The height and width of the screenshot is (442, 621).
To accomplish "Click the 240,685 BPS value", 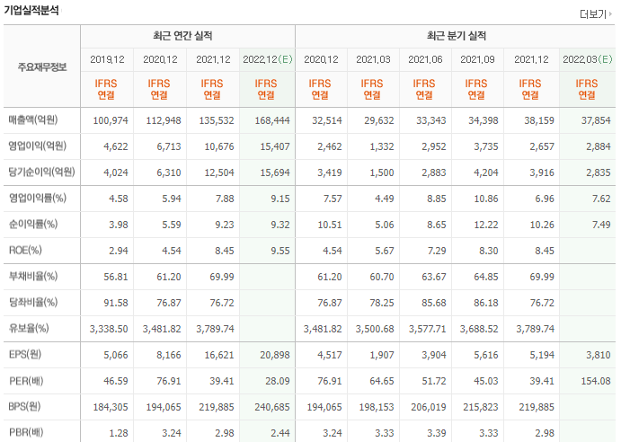I will pyautogui.click(x=272, y=407).
